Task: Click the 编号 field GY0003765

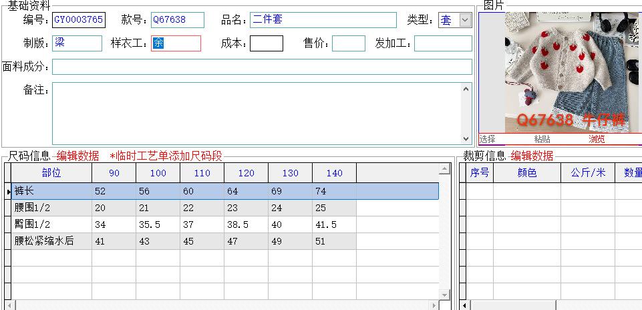Action: 79,19
